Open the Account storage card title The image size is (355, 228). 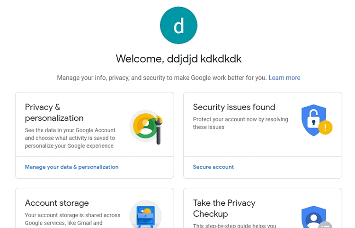tap(57, 203)
